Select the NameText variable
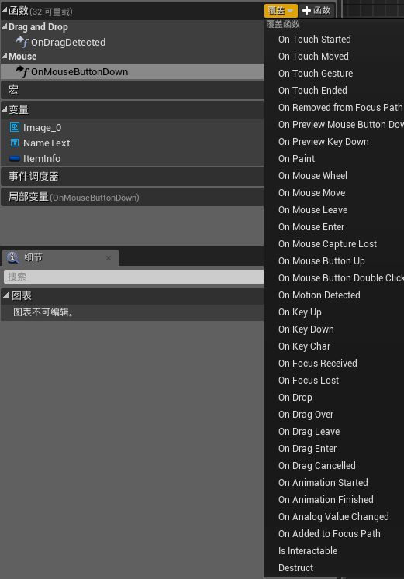 (47, 143)
